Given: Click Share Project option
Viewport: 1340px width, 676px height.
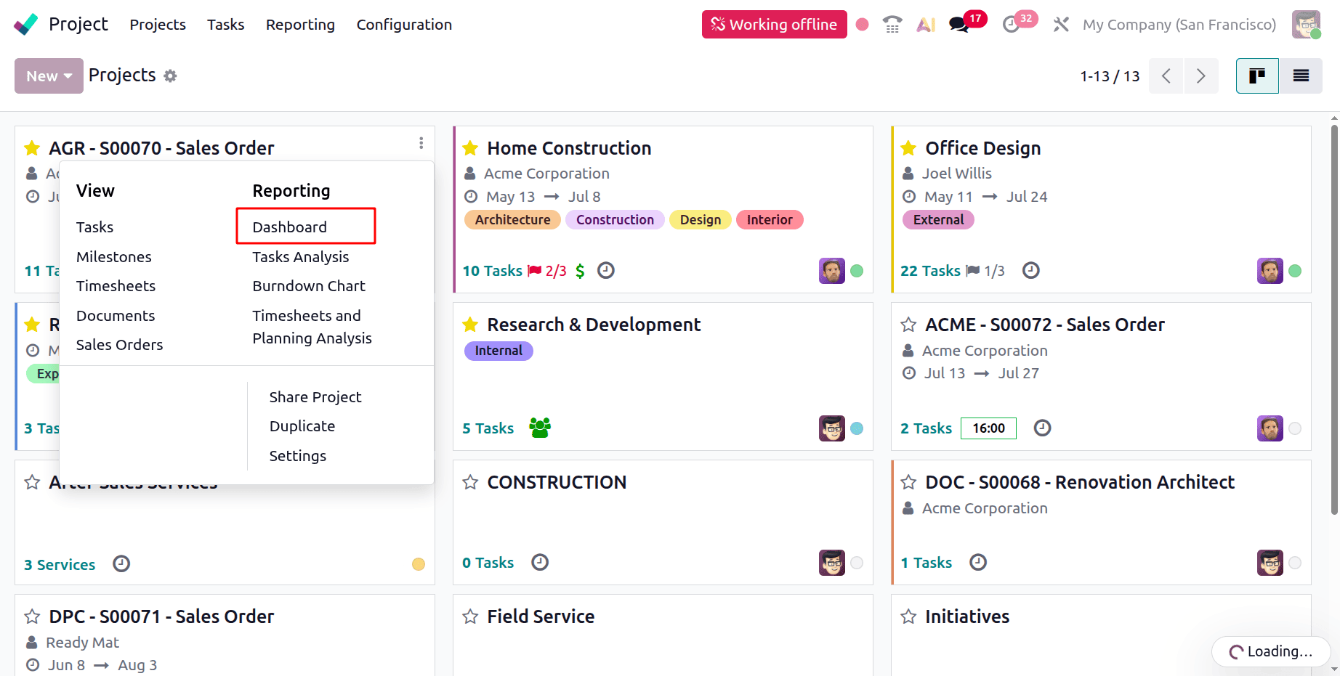Looking at the screenshot, I should [x=315, y=397].
